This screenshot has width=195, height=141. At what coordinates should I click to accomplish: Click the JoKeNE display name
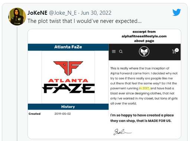37,13
